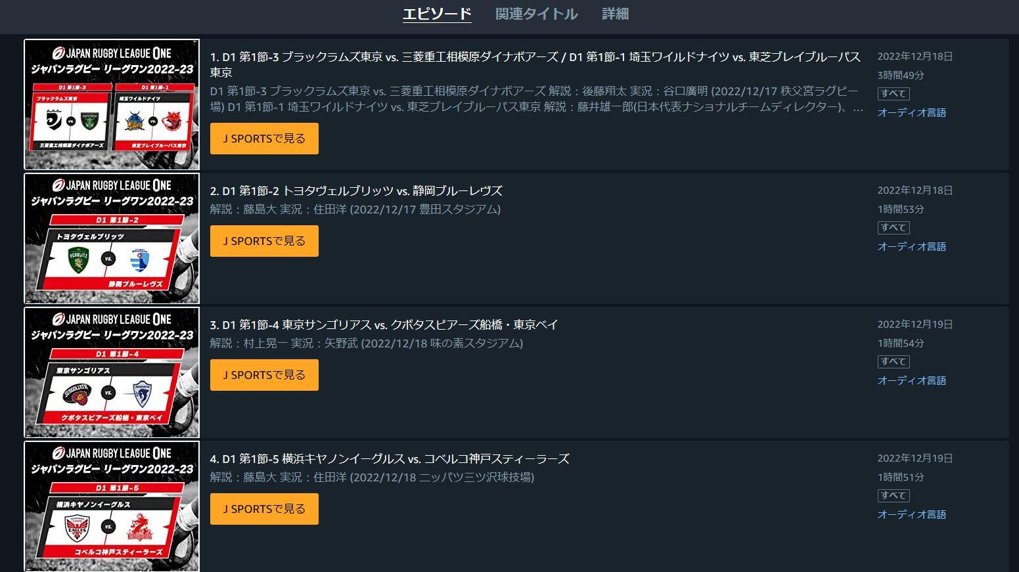This screenshot has width=1019, height=572.
Task: Click J SPORTSで見る for episode 1
Action: pos(264,139)
